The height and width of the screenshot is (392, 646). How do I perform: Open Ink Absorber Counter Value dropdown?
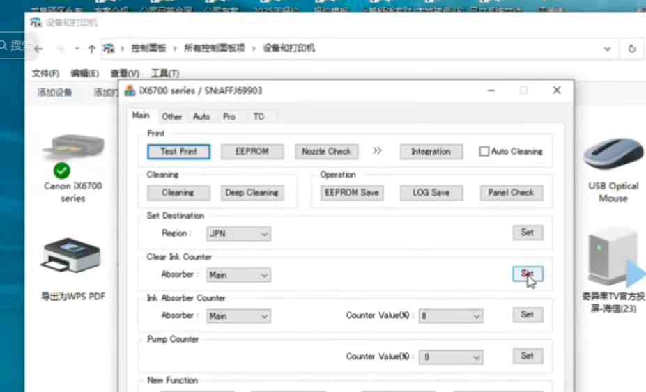[x=451, y=316]
